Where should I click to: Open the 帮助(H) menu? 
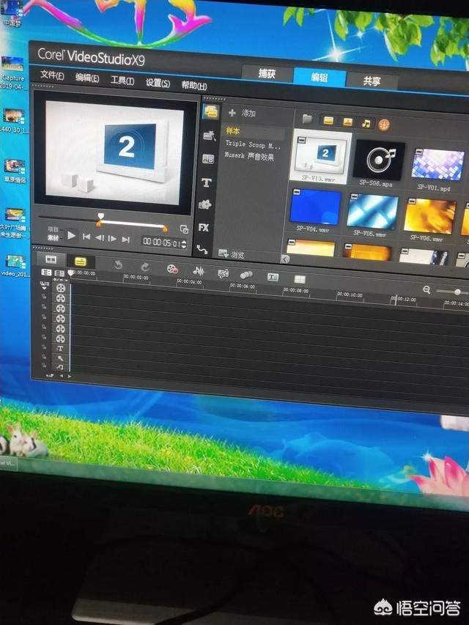[x=194, y=85]
